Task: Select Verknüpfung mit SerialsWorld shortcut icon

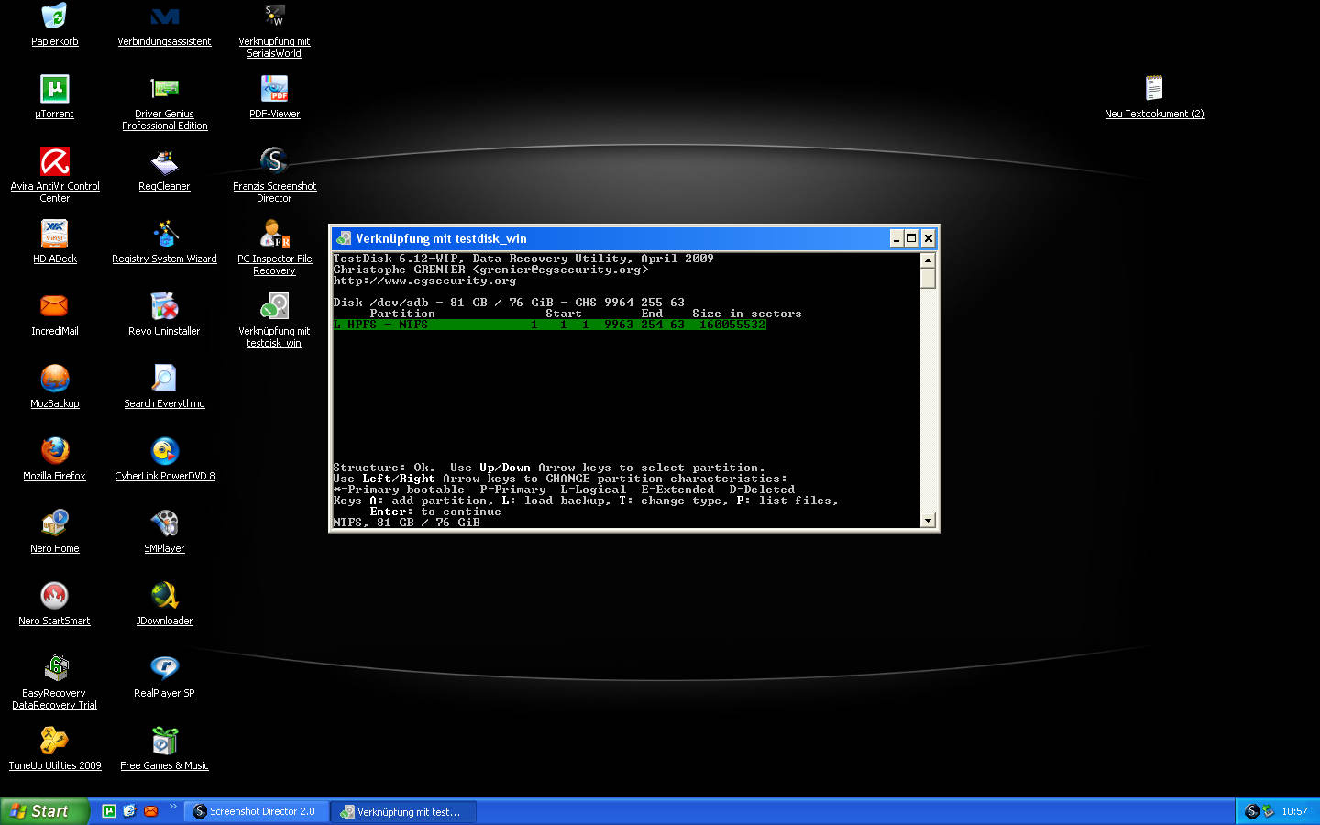Action: click(x=274, y=16)
